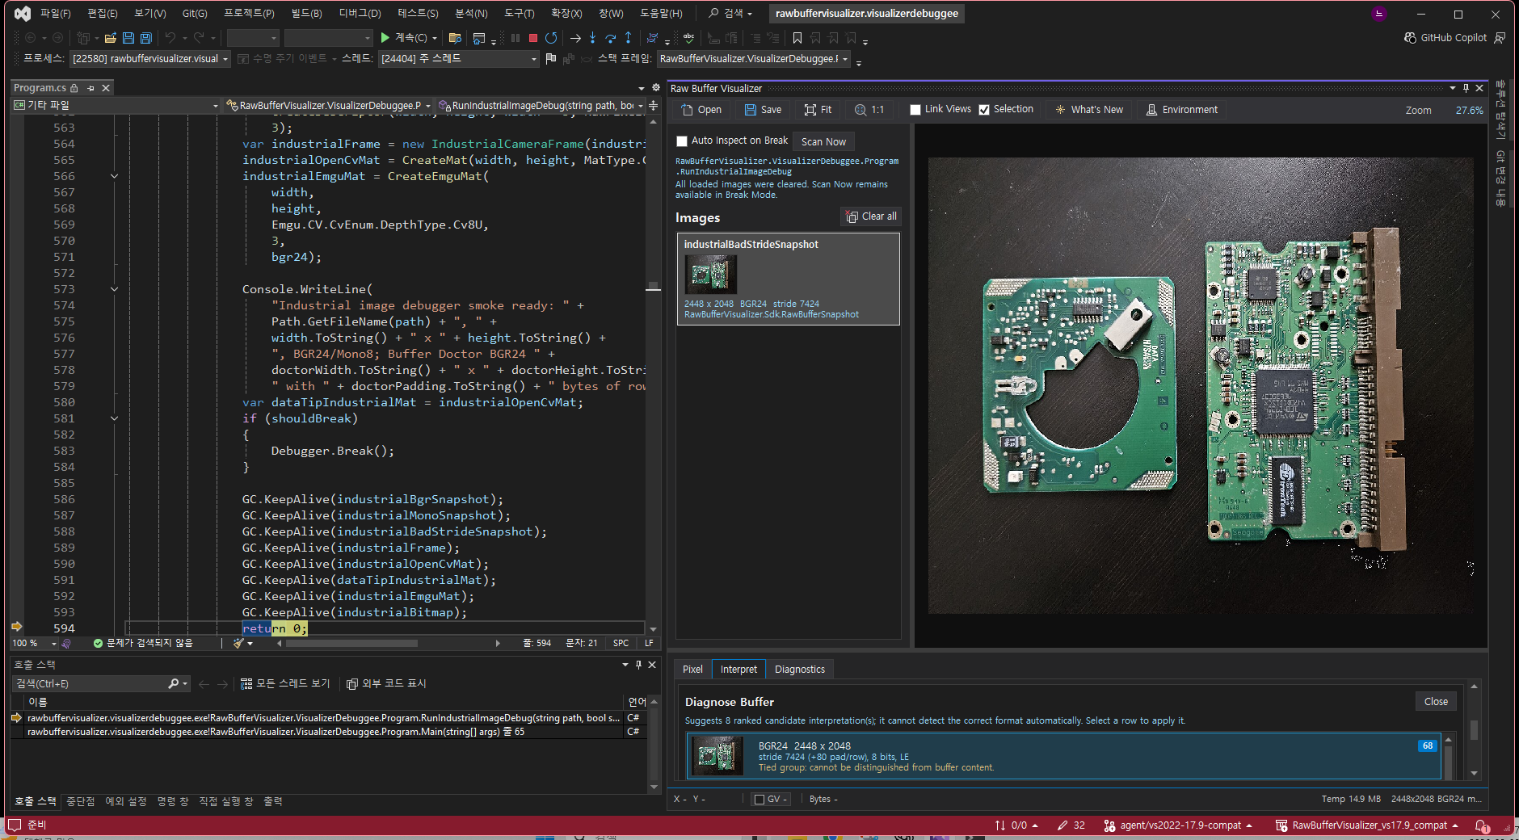Save the image in Raw Buffer Visualizer
Viewport: 1519px width, 840px height.
pos(763,110)
